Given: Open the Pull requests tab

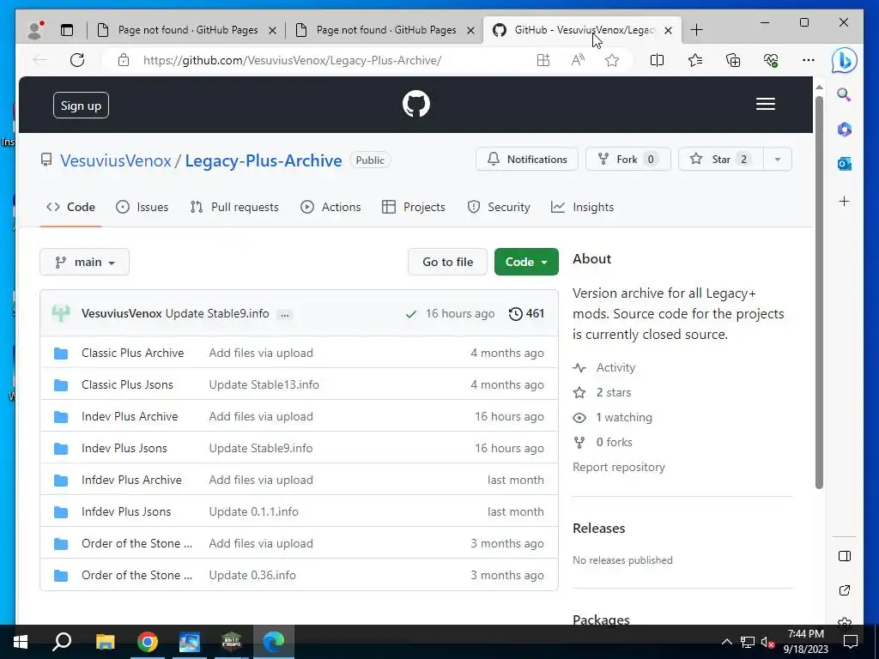Looking at the screenshot, I should (x=234, y=208).
